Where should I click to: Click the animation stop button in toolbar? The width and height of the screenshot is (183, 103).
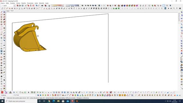coord(171,8)
